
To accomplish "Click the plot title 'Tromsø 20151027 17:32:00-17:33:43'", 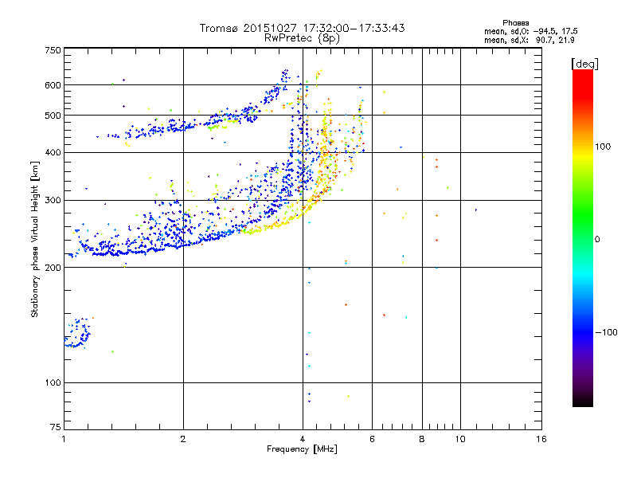I will coord(302,28).
